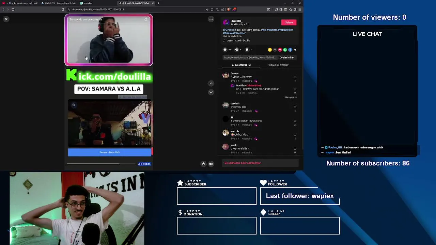This screenshot has height=245, width=436.
Task: Like Groove's comment with its heart
Action: click(295, 77)
